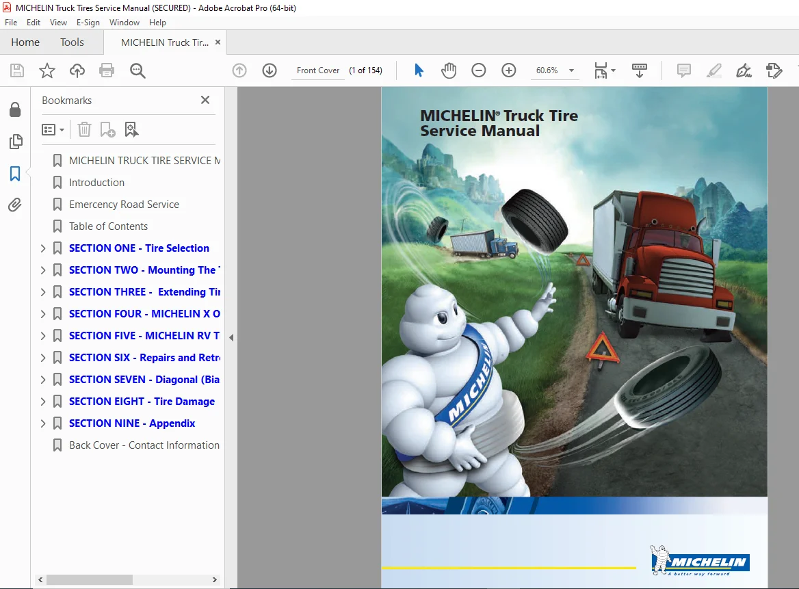The height and width of the screenshot is (589, 799).
Task: Expand SECTION ONE - Tire Selection
Action: coord(43,248)
